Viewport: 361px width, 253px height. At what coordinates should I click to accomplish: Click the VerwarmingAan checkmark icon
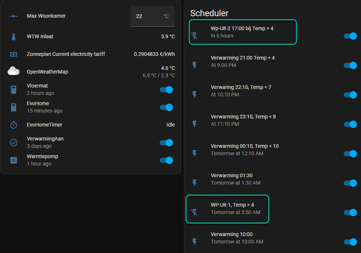coord(14,143)
